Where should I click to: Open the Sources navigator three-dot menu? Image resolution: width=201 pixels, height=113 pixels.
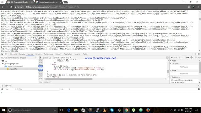[36, 58]
